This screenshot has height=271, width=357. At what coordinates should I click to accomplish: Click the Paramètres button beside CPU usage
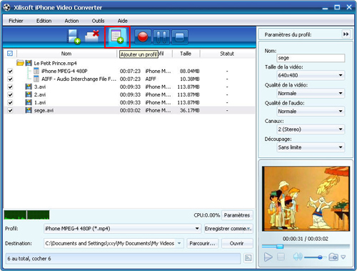tap(237, 215)
